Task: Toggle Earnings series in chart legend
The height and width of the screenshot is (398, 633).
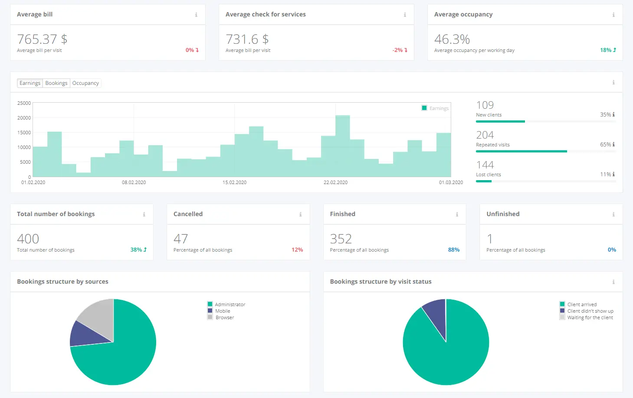Action: pyautogui.click(x=435, y=108)
